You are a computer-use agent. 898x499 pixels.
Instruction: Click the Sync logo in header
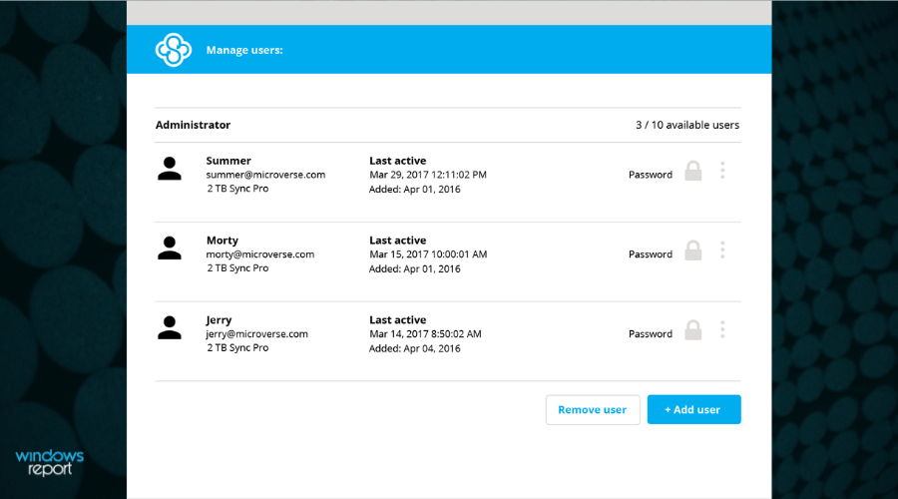[x=173, y=50]
